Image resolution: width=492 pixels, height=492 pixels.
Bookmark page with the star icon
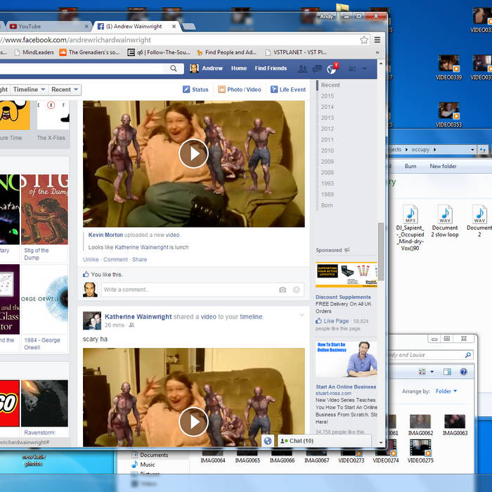(364, 40)
